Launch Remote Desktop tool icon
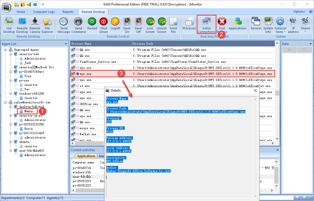This screenshot has width=314, height=201. pos(22,25)
